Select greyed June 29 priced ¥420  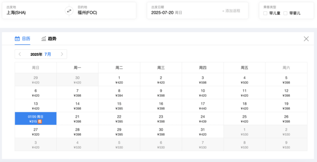click(x=36, y=80)
